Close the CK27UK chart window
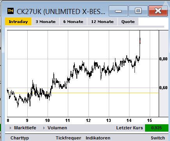170x141 pixels. click(158, 11)
